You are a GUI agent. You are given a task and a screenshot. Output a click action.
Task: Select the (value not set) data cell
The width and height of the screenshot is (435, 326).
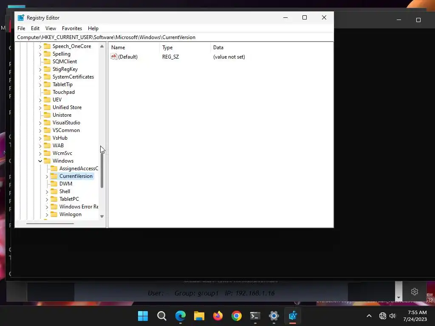[229, 56]
